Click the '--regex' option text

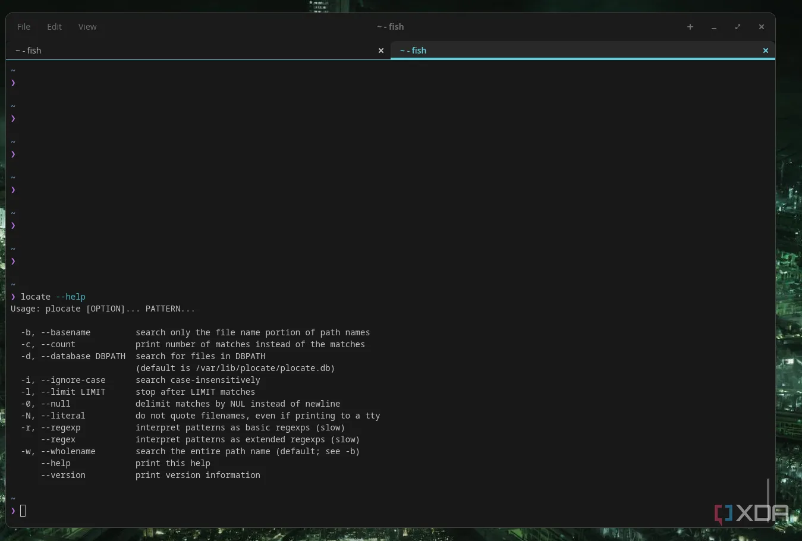pyautogui.click(x=58, y=439)
